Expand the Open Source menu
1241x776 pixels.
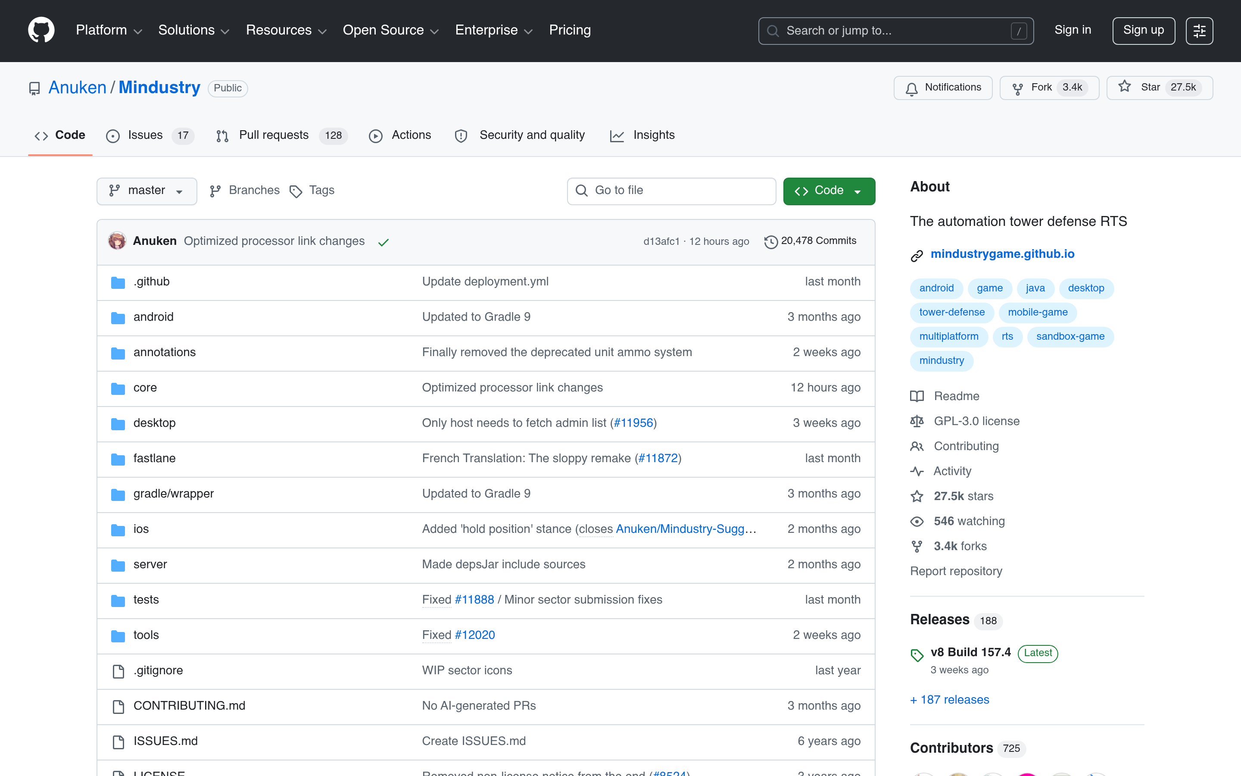tap(391, 30)
